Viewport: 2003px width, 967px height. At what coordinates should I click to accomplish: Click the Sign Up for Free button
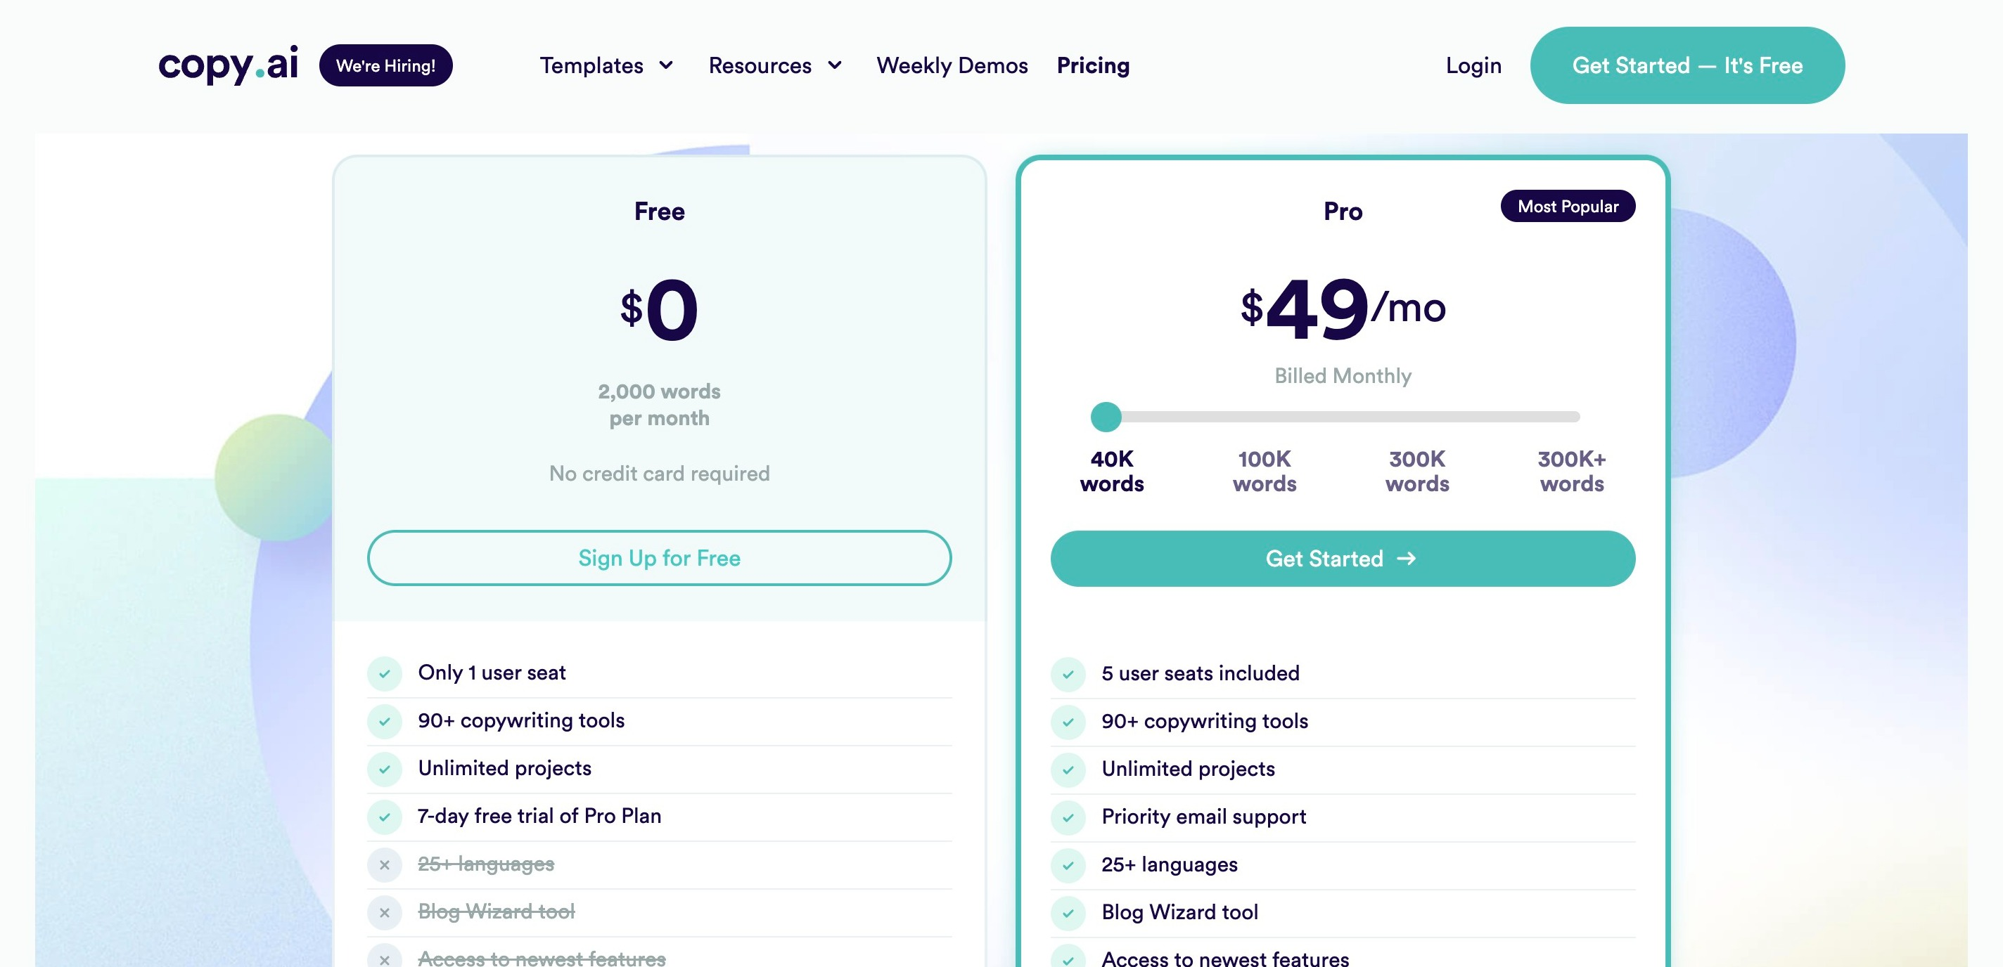pos(658,558)
